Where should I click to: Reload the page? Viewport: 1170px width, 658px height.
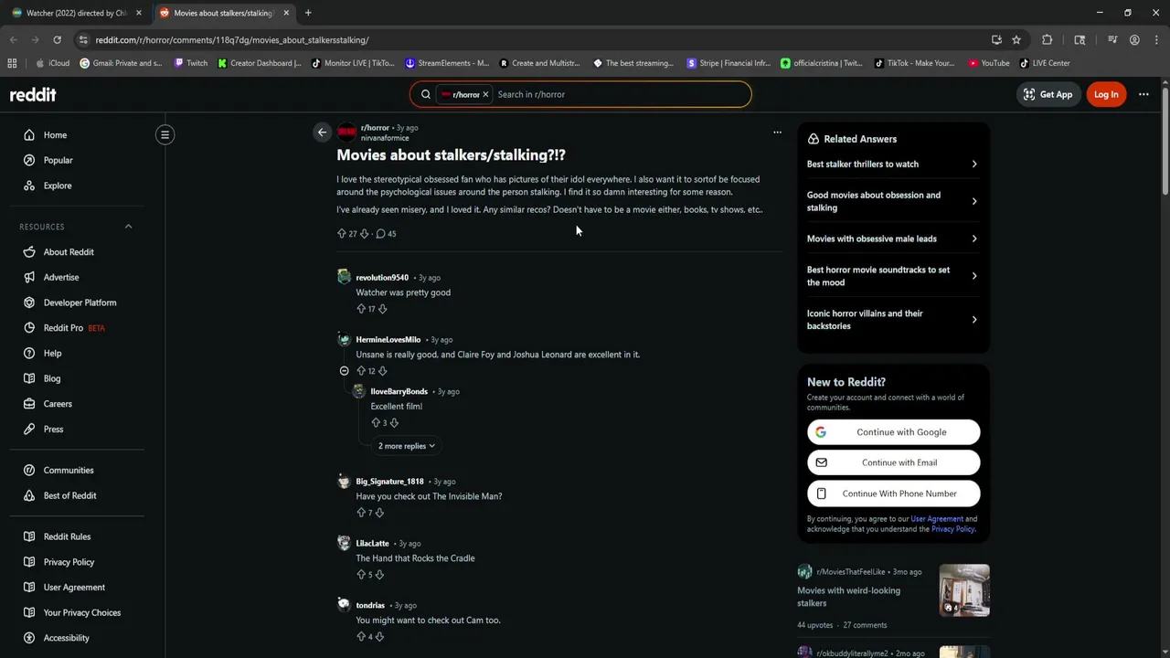point(57,40)
